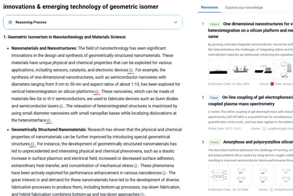
Task: Click the citation badge after 'electronic devices'
Action: pos(131,70)
